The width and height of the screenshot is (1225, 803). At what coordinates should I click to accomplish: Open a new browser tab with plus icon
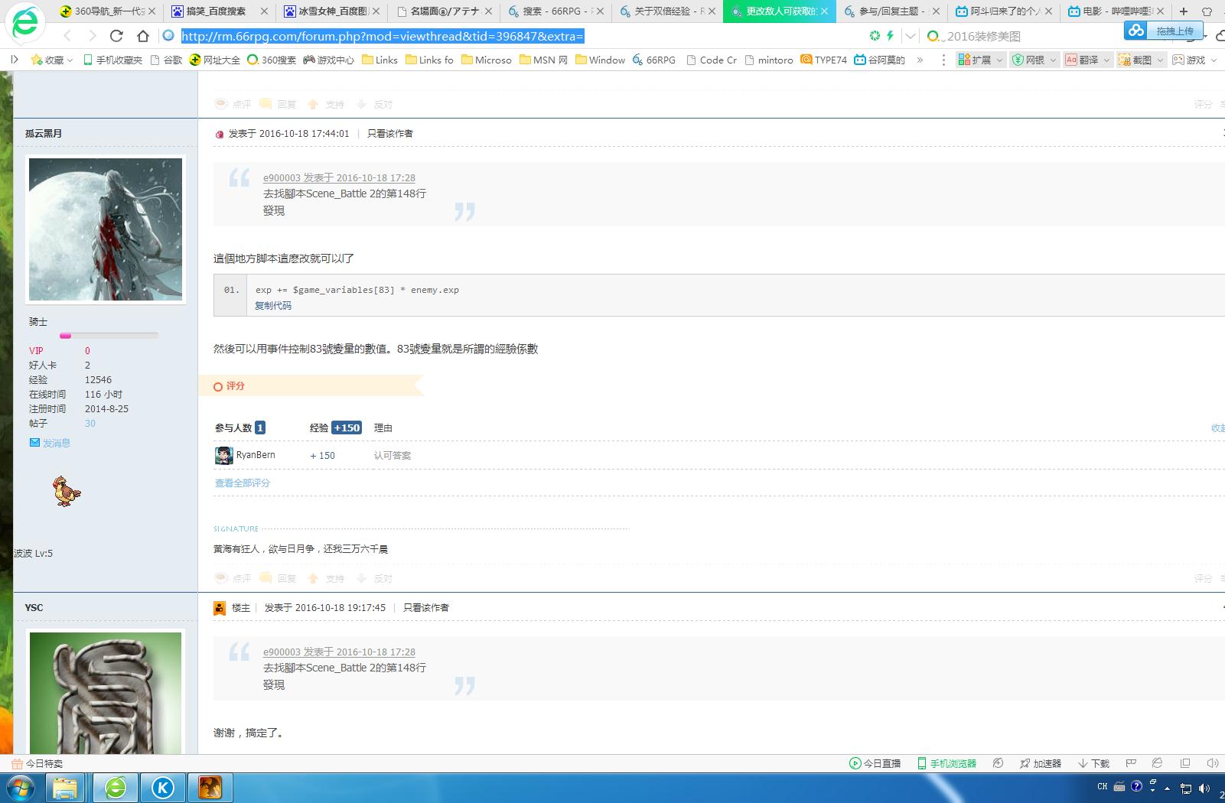click(1184, 11)
